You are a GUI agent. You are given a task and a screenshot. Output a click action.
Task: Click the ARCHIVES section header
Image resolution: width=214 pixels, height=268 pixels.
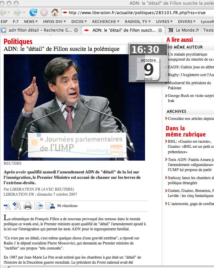pos(176,111)
